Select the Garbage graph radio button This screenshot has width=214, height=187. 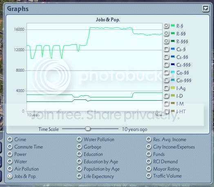pyautogui.click(x=79, y=146)
